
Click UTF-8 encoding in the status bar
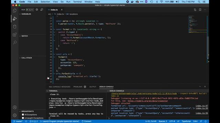point(172,121)
